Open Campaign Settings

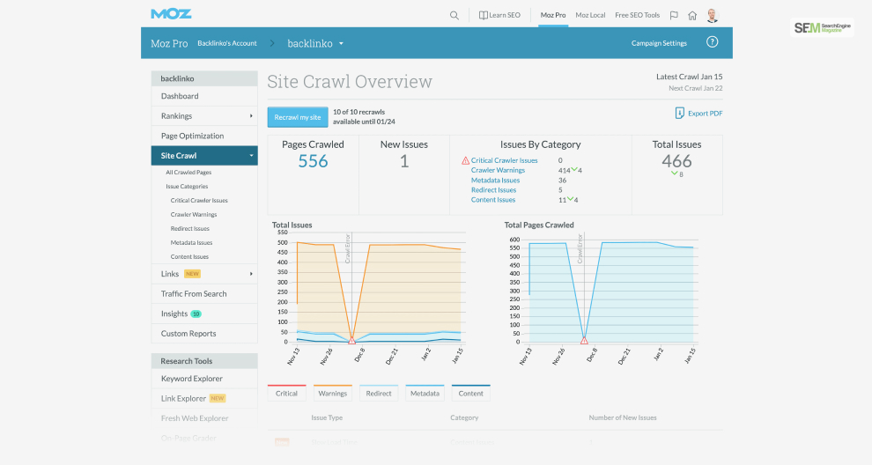coord(659,43)
